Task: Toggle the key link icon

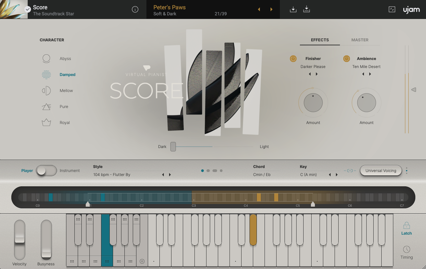Action: click(x=350, y=171)
